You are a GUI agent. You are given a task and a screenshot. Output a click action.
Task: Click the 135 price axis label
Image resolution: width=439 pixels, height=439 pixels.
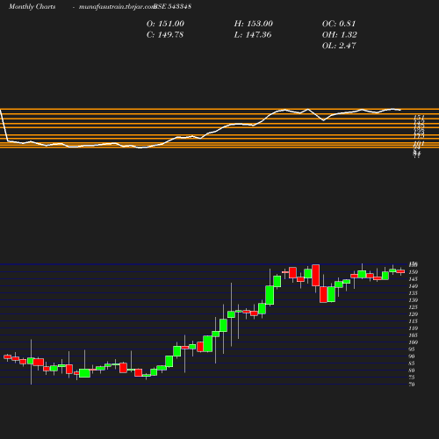414,293
